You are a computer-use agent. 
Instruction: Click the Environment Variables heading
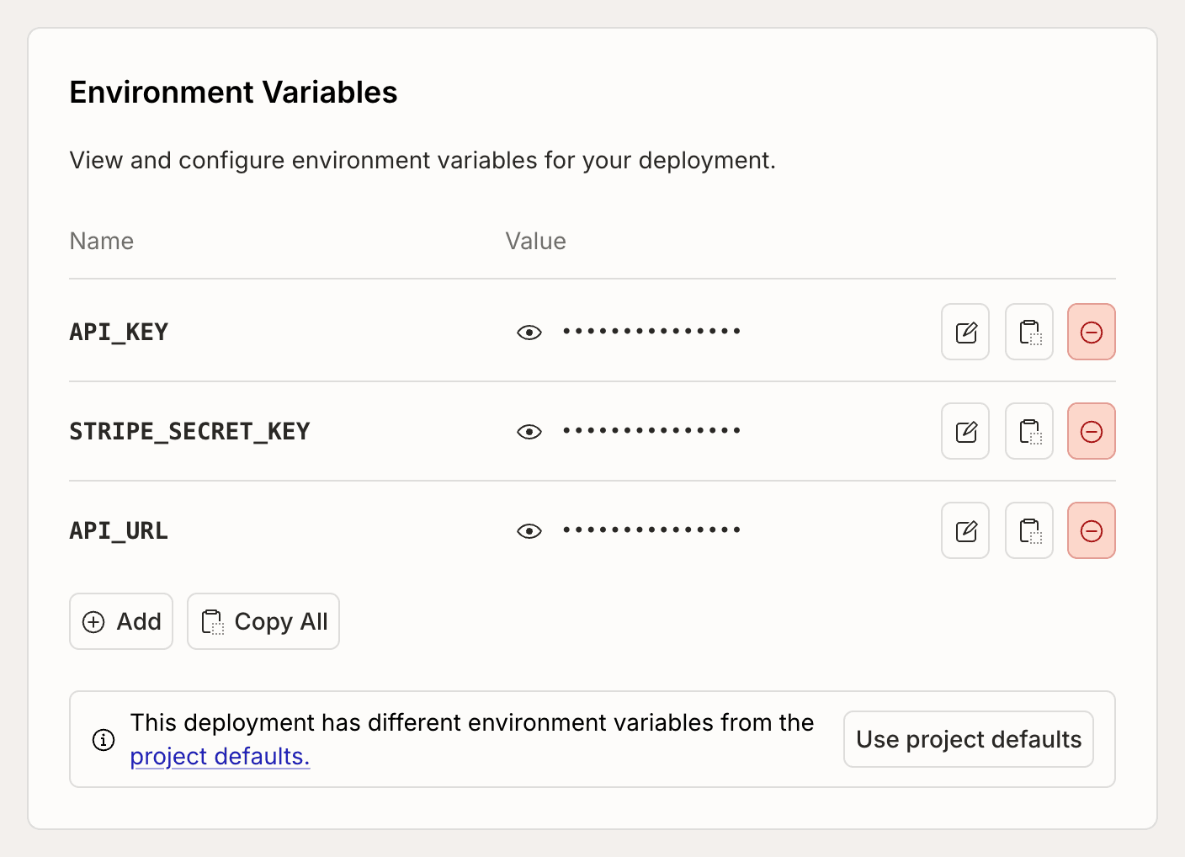[233, 93]
